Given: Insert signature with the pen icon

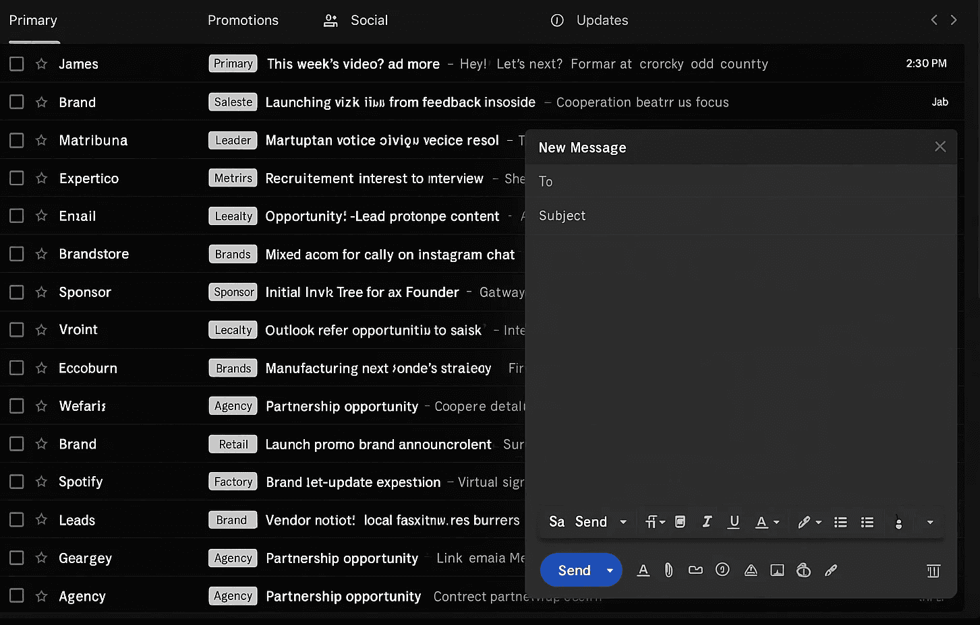Looking at the screenshot, I should click(831, 570).
